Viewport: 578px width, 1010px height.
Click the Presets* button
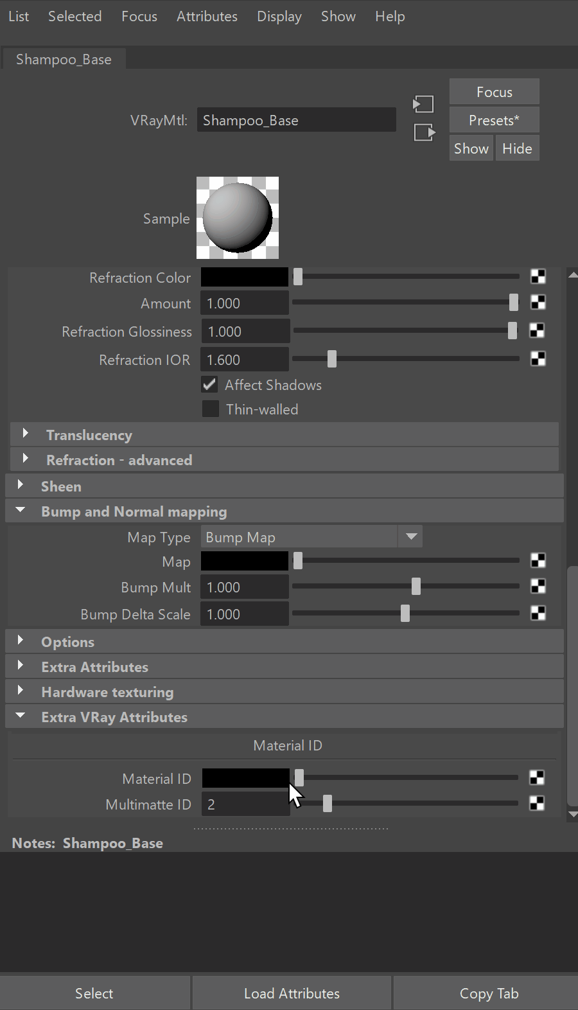click(494, 120)
